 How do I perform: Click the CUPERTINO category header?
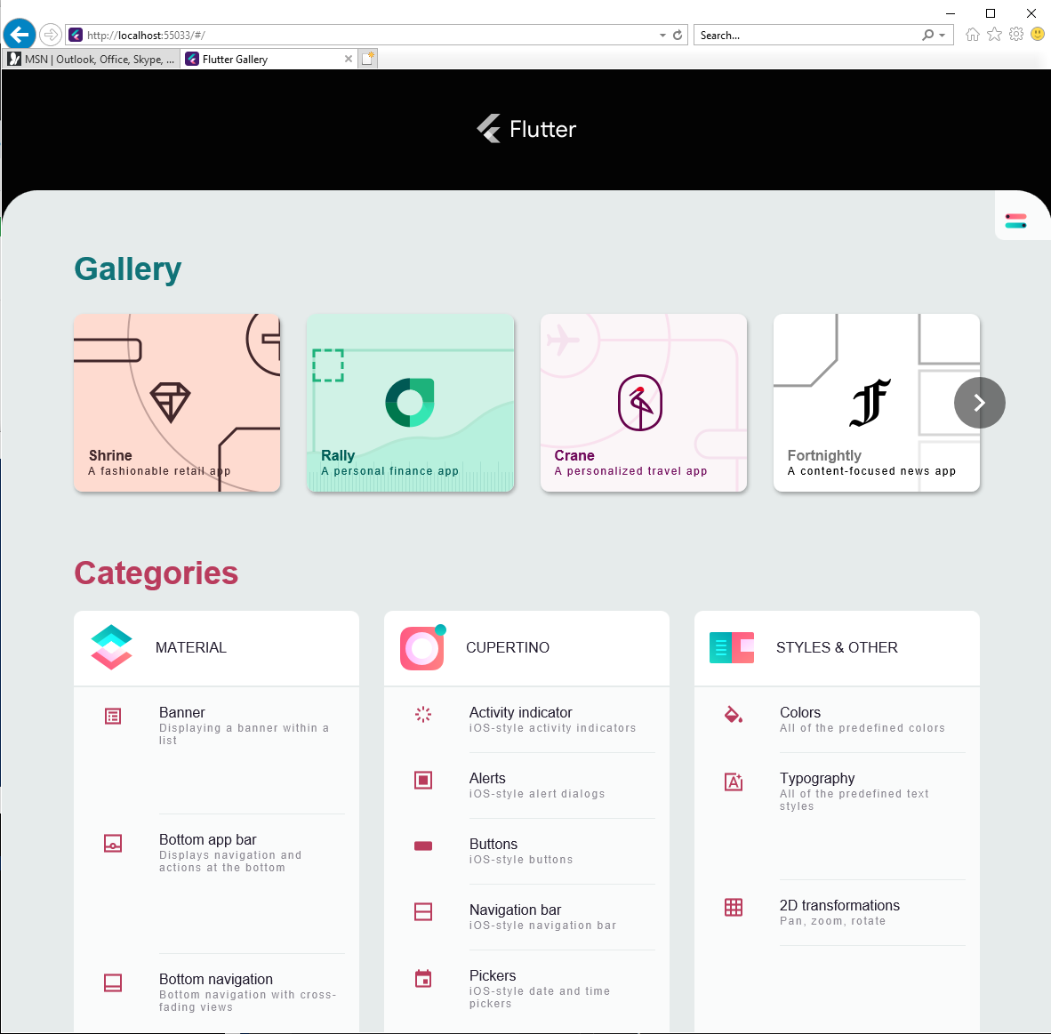527,647
